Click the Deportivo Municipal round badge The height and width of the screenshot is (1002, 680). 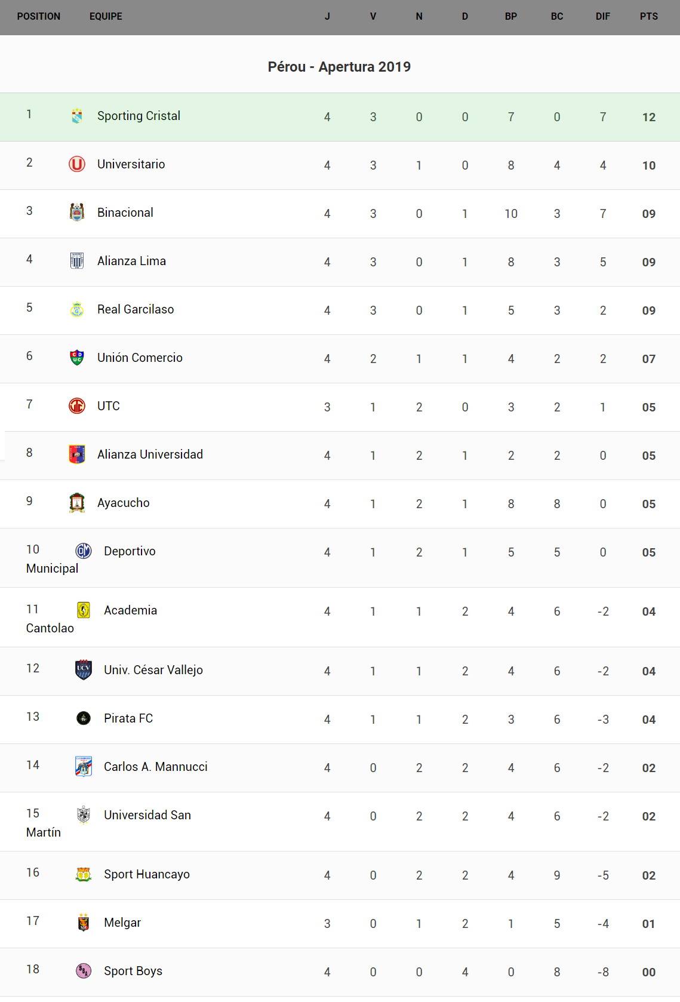point(84,551)
